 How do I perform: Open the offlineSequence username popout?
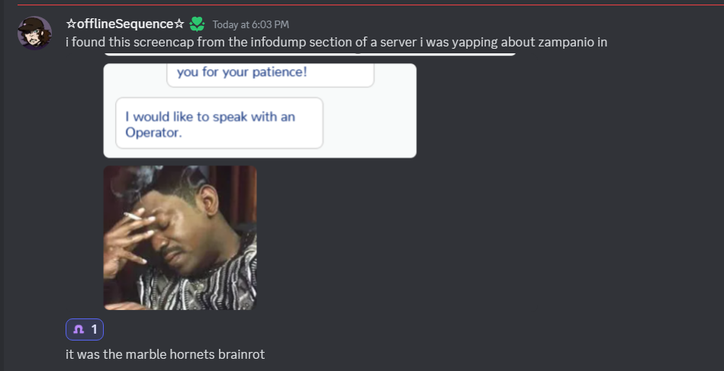pos(125,24)
